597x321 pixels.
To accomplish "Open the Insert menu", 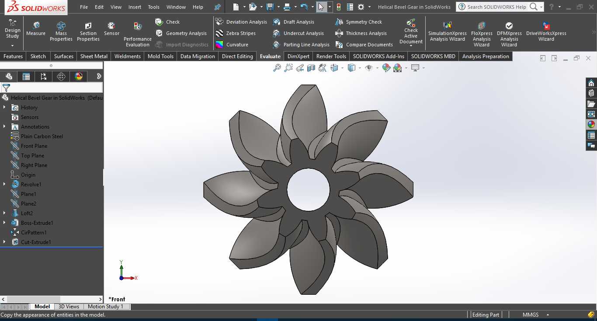I will click(x=135, y=7).
